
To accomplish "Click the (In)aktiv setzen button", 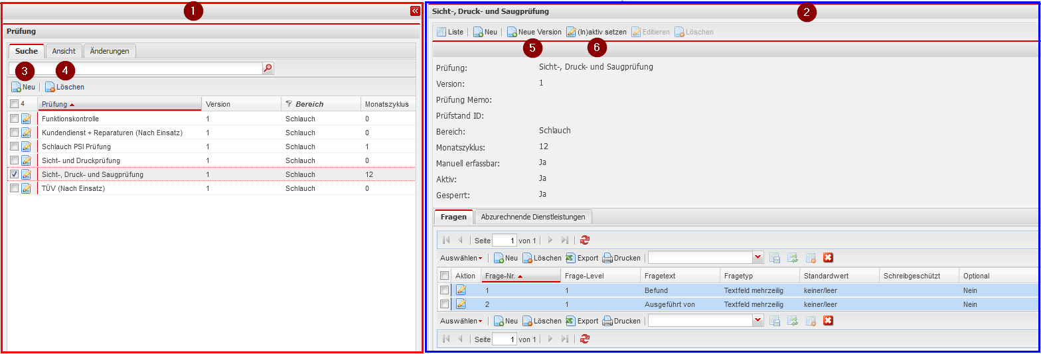I will pyautogui.click(x=596, y=32).
